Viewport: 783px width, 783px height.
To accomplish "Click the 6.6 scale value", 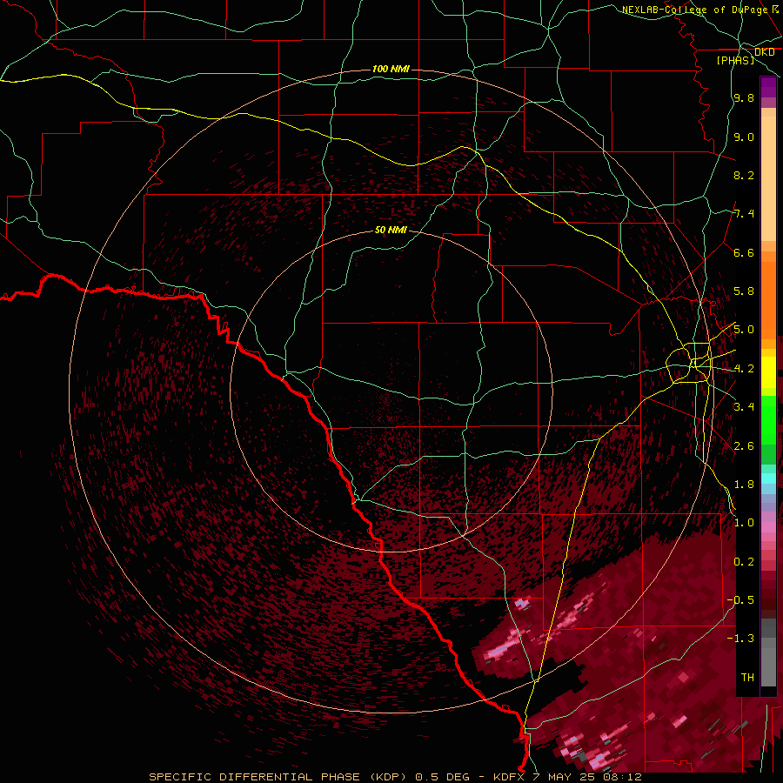I will tap(744, 252).
